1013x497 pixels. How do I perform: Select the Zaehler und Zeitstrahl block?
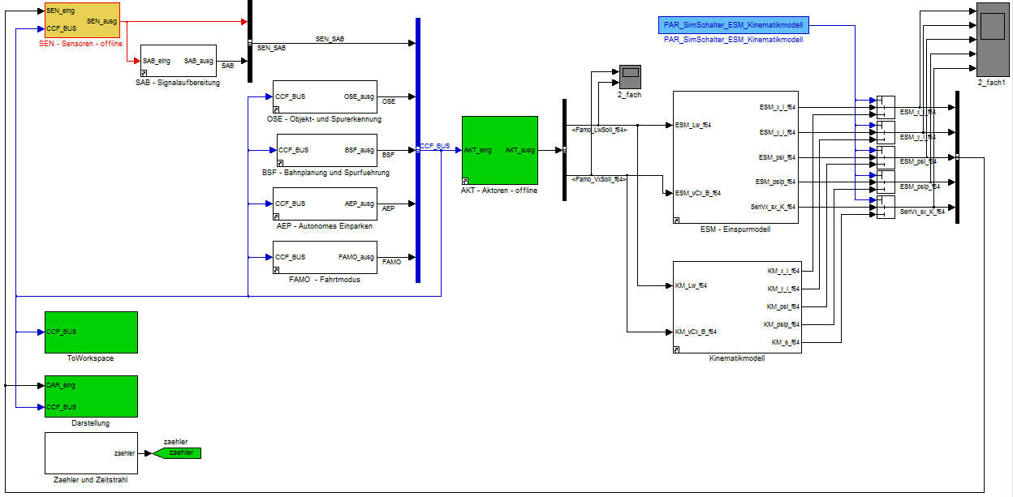pyautogui.click(x=91, y=452)
